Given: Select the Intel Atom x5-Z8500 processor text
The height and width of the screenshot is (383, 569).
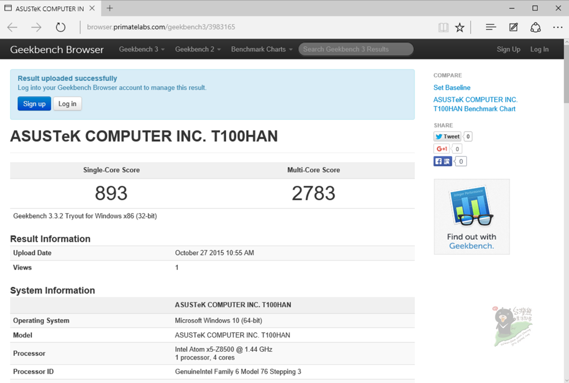Looking at the screenshot, I should point(223,349).
